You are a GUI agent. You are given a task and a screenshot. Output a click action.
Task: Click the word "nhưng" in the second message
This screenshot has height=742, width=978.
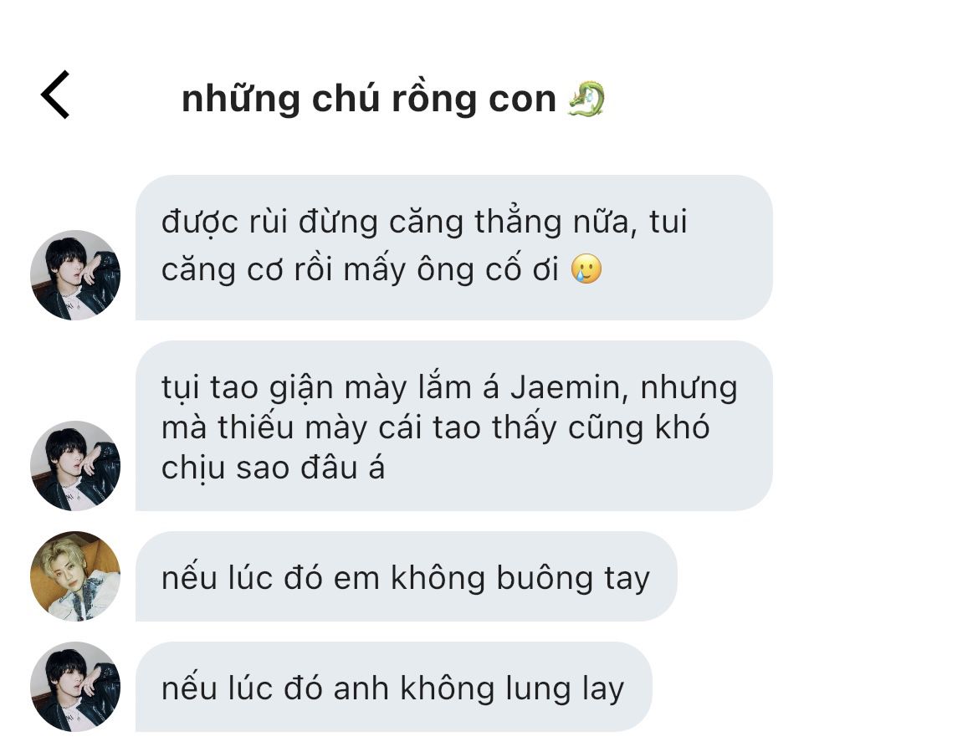(689, 388)
